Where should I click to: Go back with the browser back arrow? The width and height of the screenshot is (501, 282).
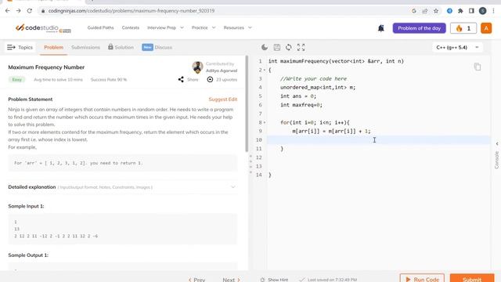pyautogui.click(x=7, y=10)
